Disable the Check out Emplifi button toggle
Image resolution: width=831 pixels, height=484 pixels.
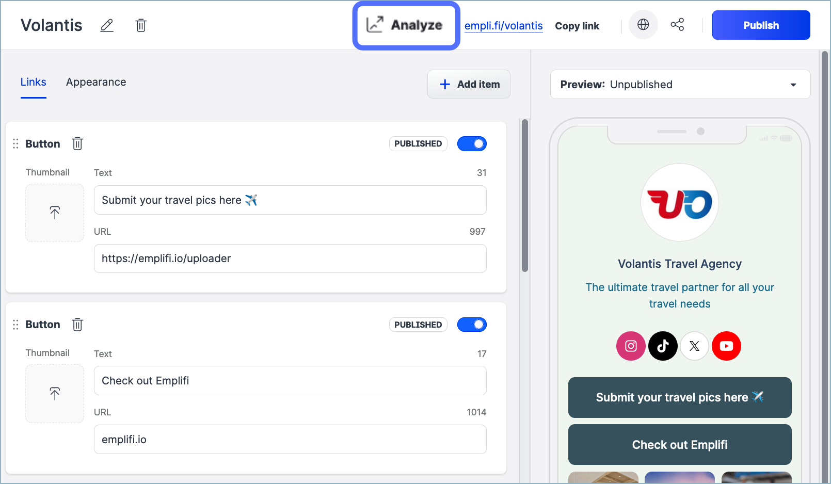[472, 325]
